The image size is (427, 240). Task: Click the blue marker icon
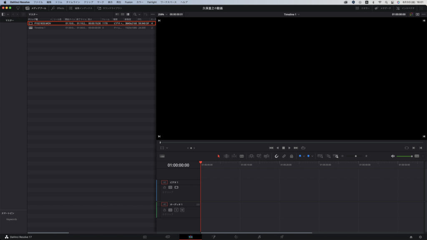coord(308,156)
